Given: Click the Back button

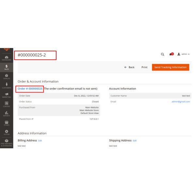Looking at the screenshot, I should pyautogui.click(x=129, y=67).
